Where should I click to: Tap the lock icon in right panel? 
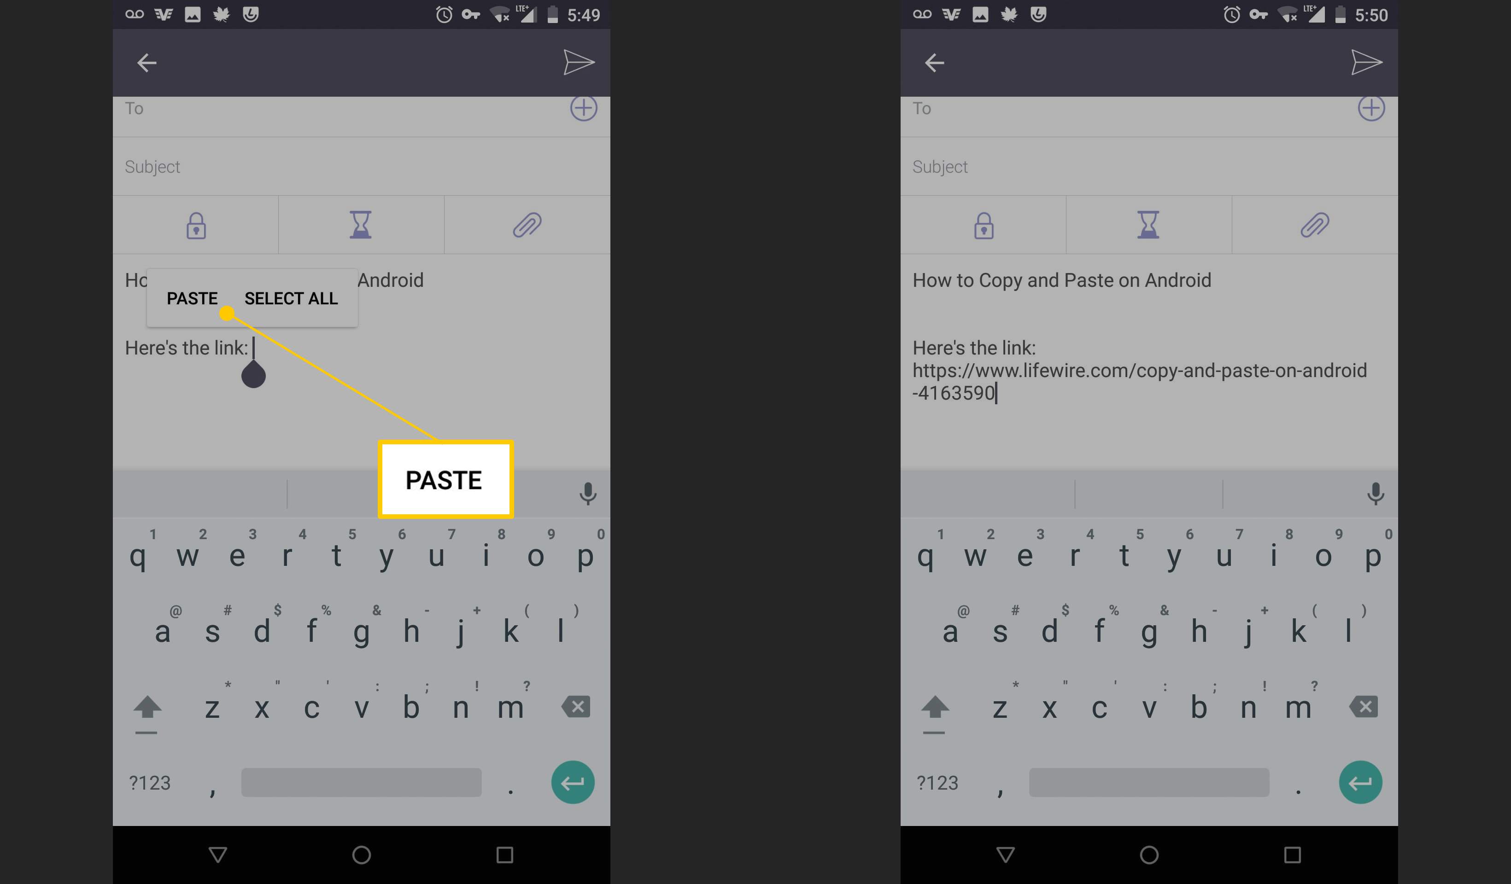(x=984, y=224)
